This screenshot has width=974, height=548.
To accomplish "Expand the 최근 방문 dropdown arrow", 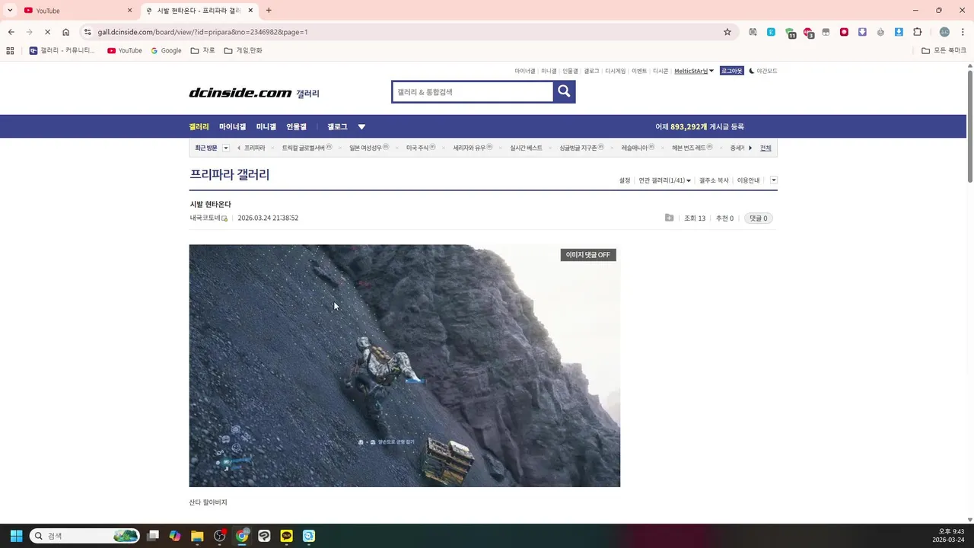I will pos(226,148).
